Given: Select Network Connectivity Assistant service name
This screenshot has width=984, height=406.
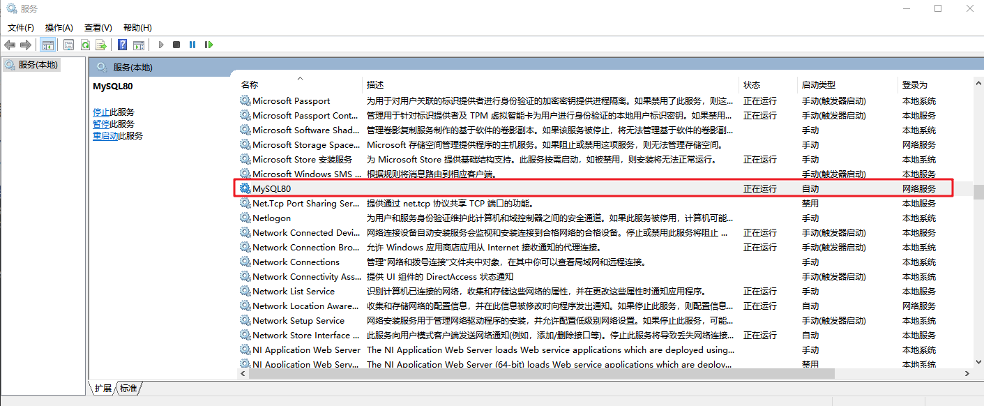Looking at the screenshot, I should tap(306, 276).
